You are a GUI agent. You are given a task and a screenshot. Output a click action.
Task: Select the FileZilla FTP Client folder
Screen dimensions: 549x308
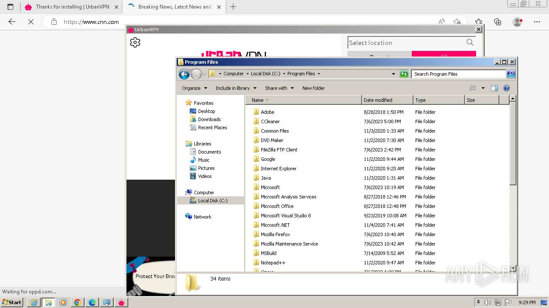click(279, 150)
